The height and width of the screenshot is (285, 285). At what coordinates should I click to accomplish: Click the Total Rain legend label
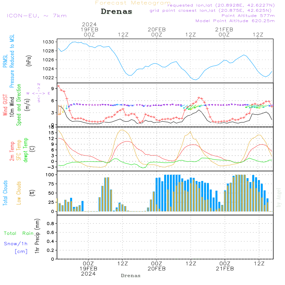point(19,233)
